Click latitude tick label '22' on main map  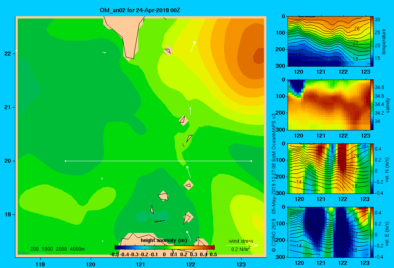(7, 54)
